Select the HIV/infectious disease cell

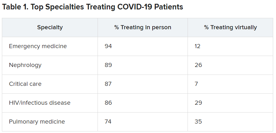click(40, 103)
